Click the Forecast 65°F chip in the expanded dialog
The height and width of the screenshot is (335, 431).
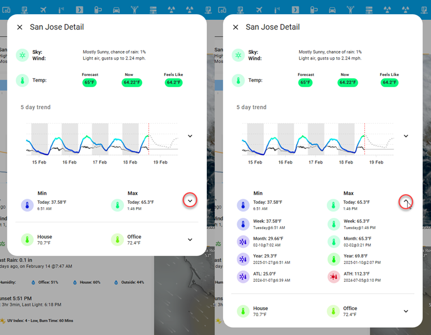click(305, 83)
